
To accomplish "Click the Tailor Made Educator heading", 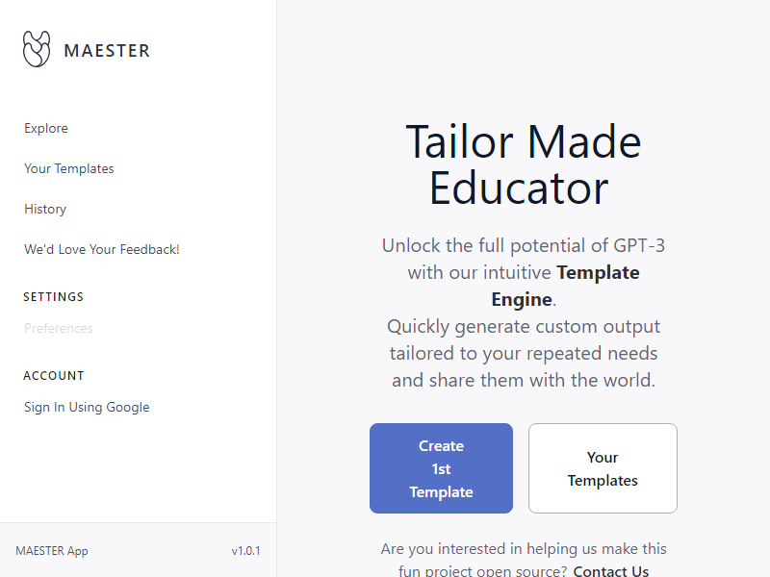I will [523, 165].
